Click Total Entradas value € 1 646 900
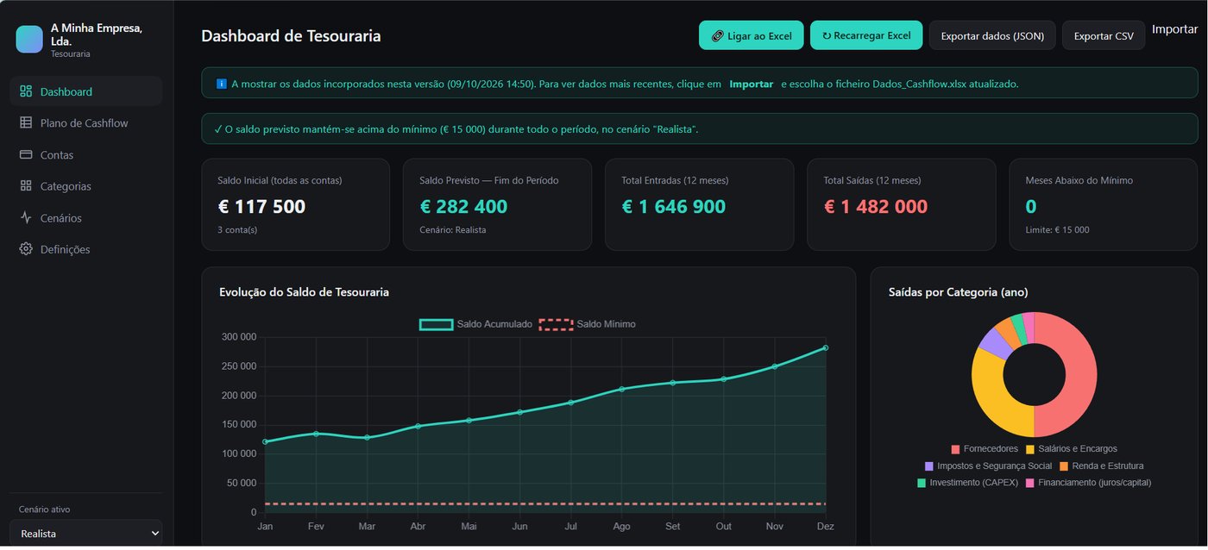Image resolution: width=1208 pixels, height=550 pixels. click(674, 207)
